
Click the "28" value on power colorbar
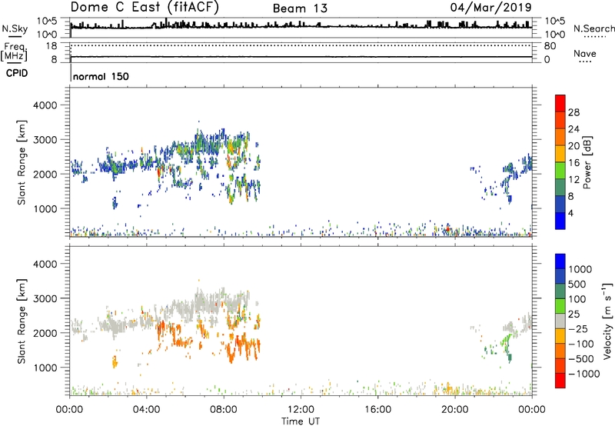[573, 112]
